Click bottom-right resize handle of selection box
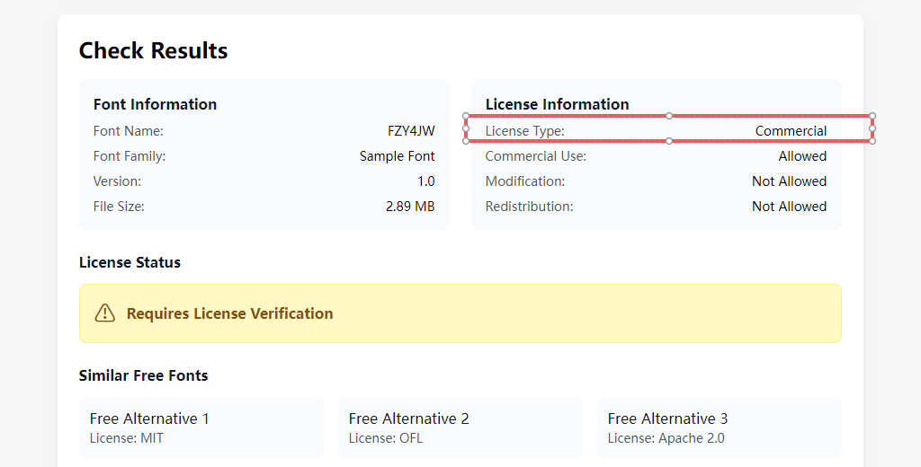Screen dimensions: 921x467 click(x=872, y=141)
